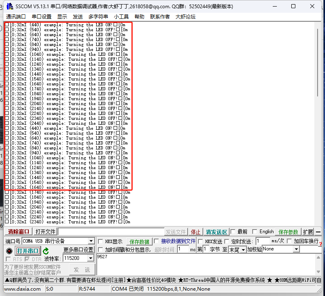This screenshot has width=325, height=296.
Task: Enable the 定时发送 timed send checkbox
Action: click(227, 241)
